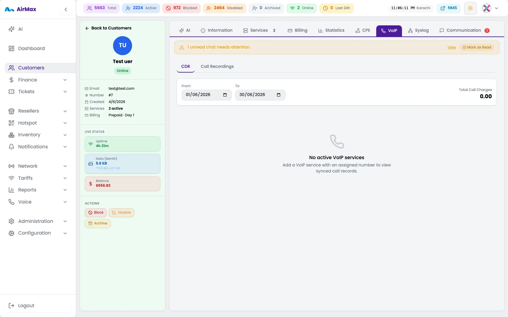The image size is (508, 317).
Task: Click the Reports chart icon
Action: [x=11, y=190]
